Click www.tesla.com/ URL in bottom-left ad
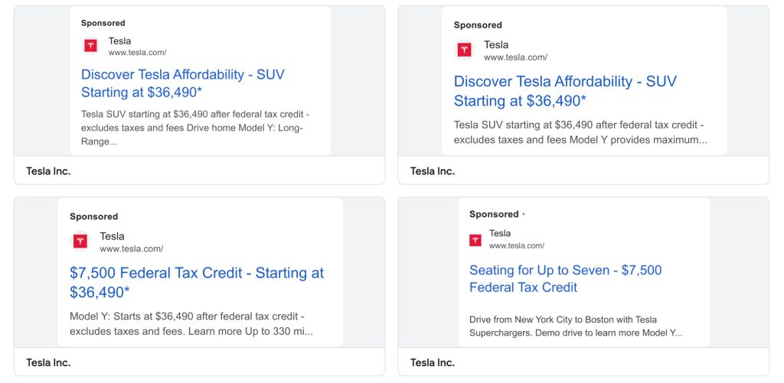This screenshot has width=784, height=383. click(131, 248)
